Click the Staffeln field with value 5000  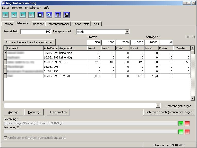coord(123,42)
